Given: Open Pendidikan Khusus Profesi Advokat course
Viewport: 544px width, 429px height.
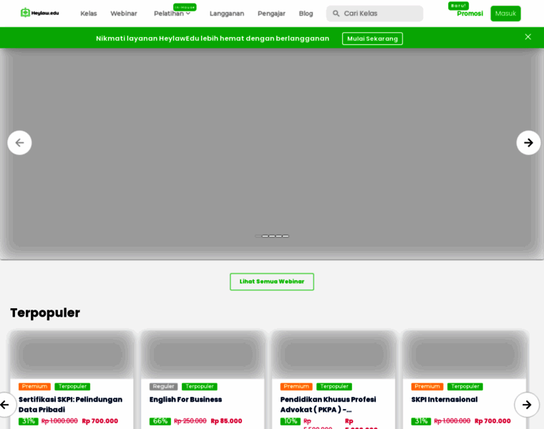Looking at the screenshot, I should click(x=329, y=405).
